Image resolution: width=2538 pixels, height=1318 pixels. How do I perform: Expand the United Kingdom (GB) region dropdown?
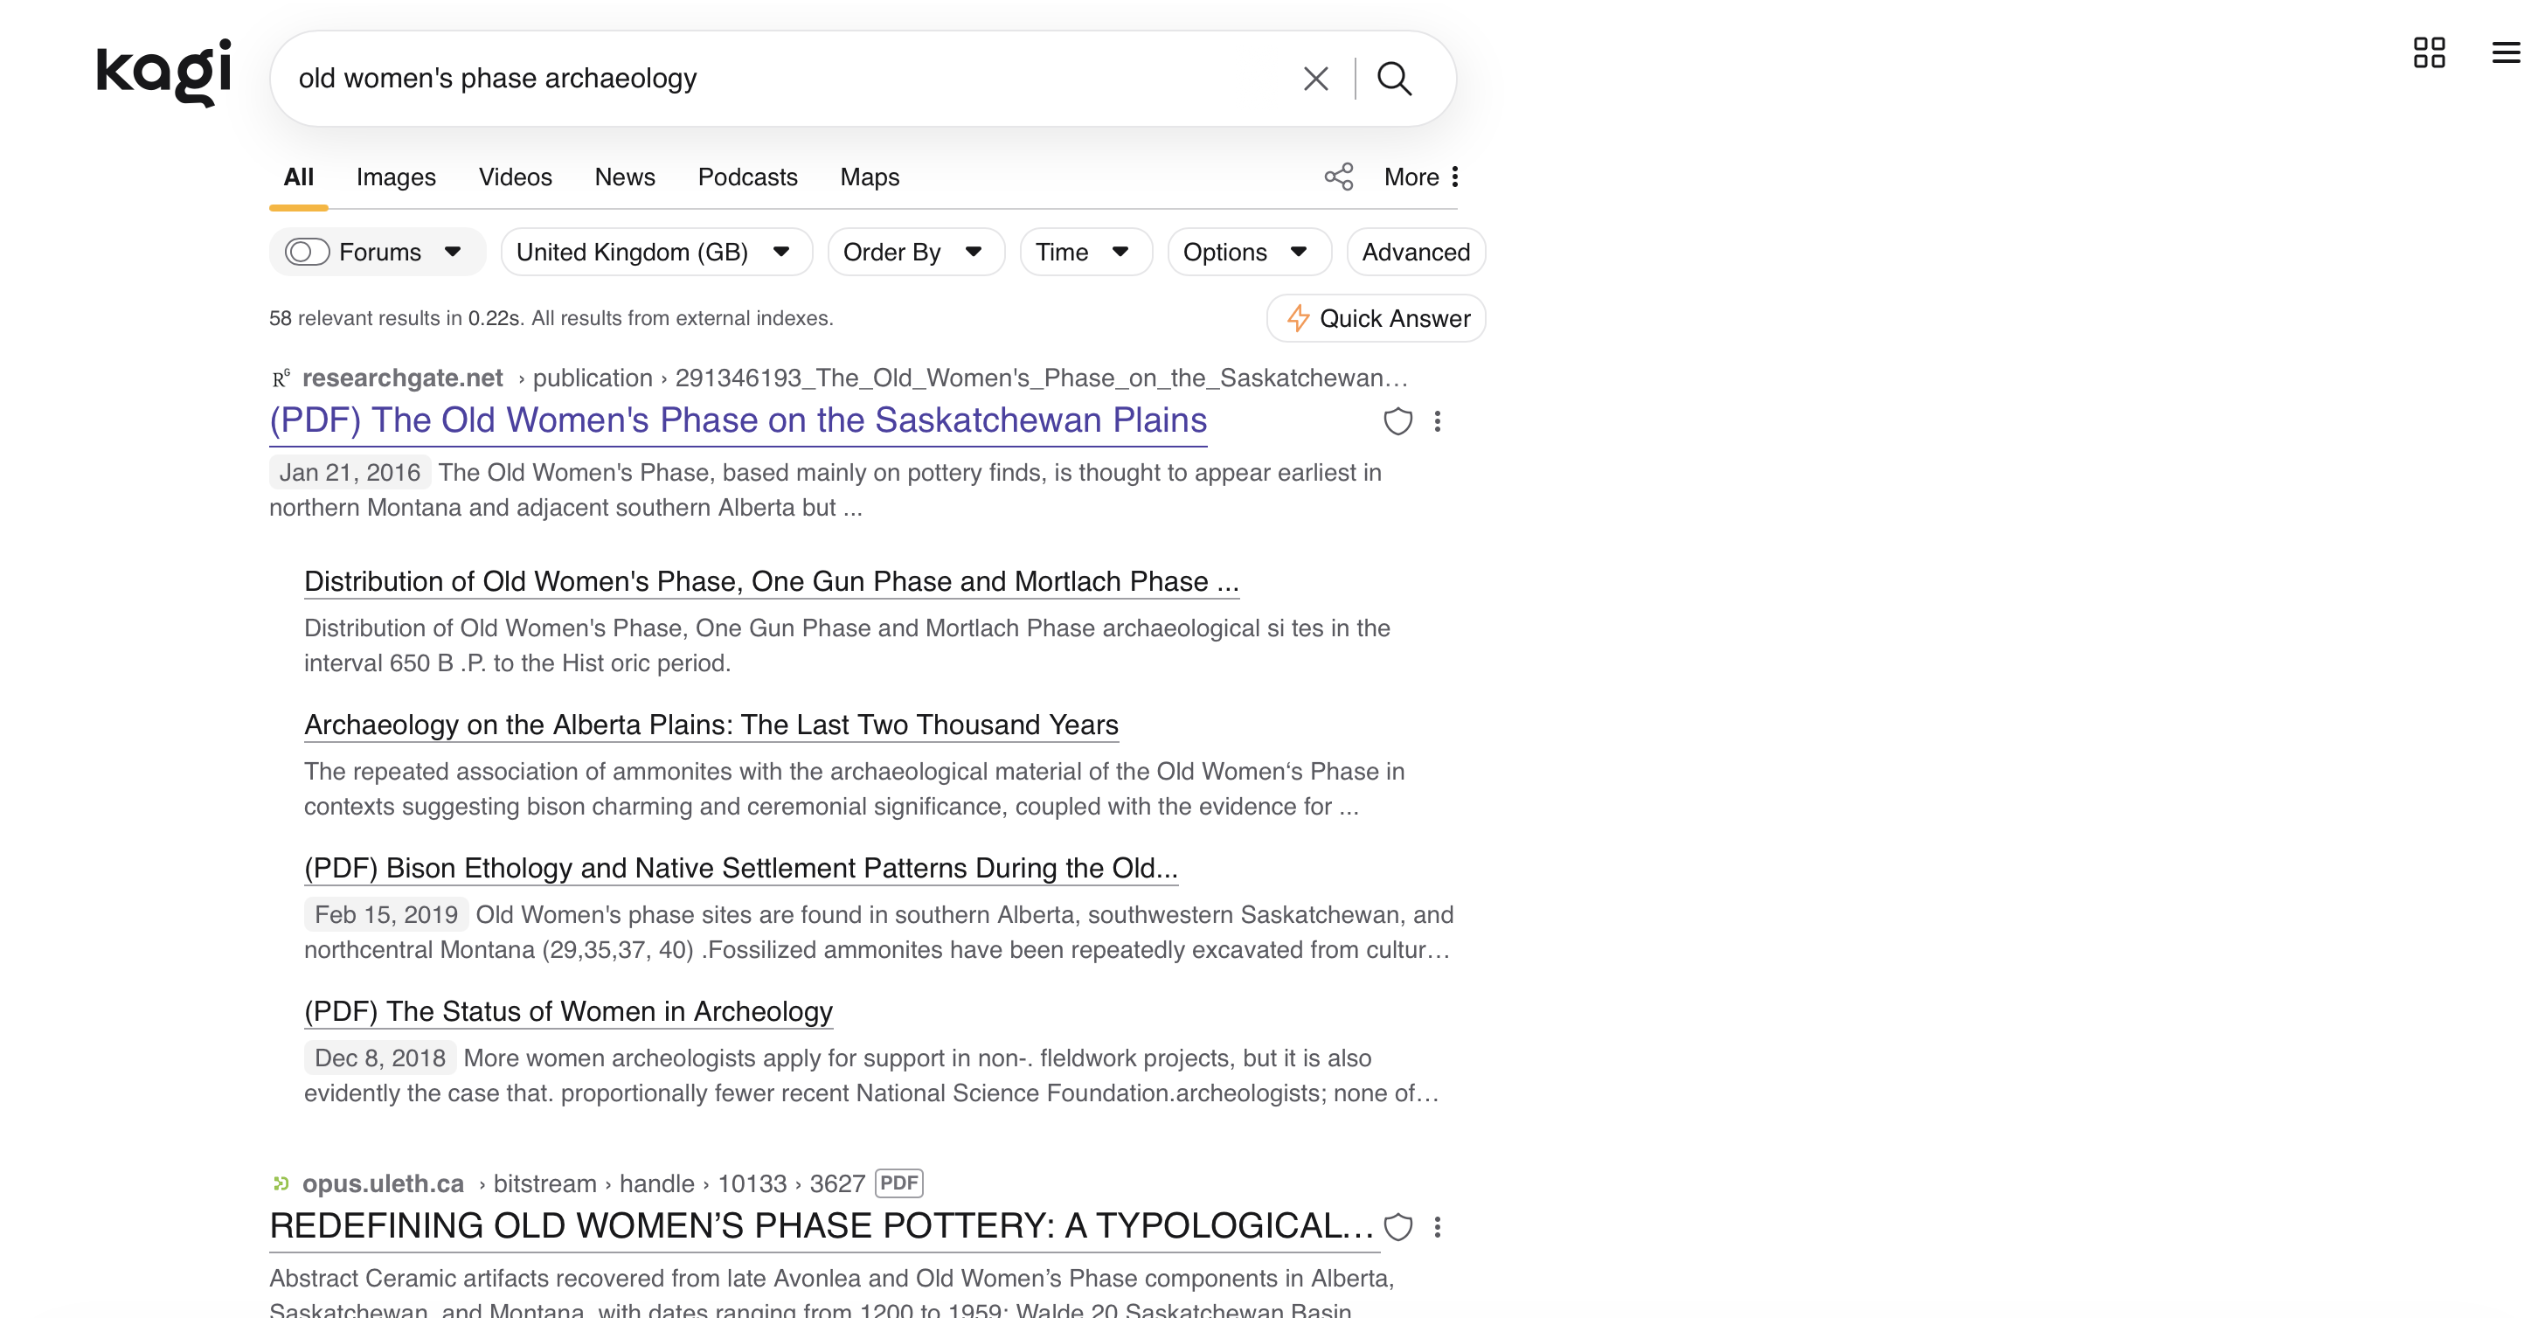[655, 253]
